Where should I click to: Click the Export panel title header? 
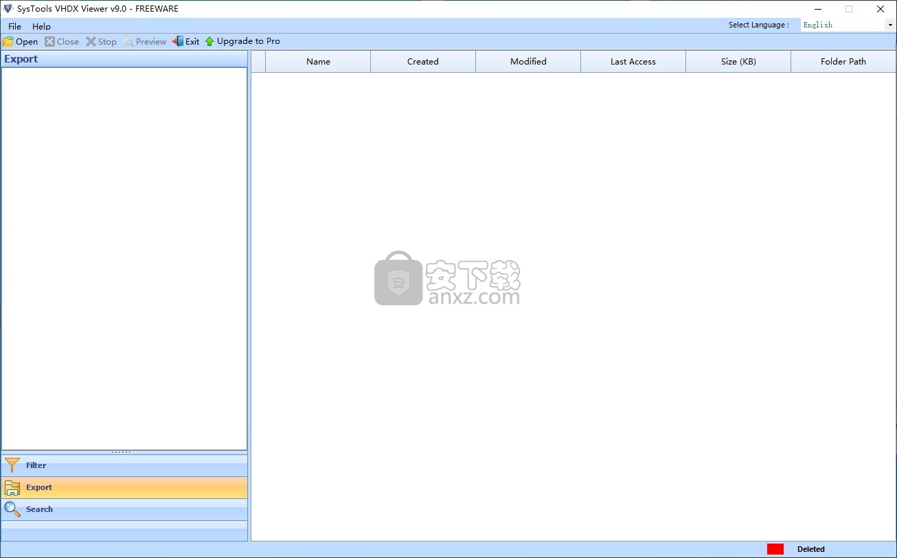coord(124,59)
